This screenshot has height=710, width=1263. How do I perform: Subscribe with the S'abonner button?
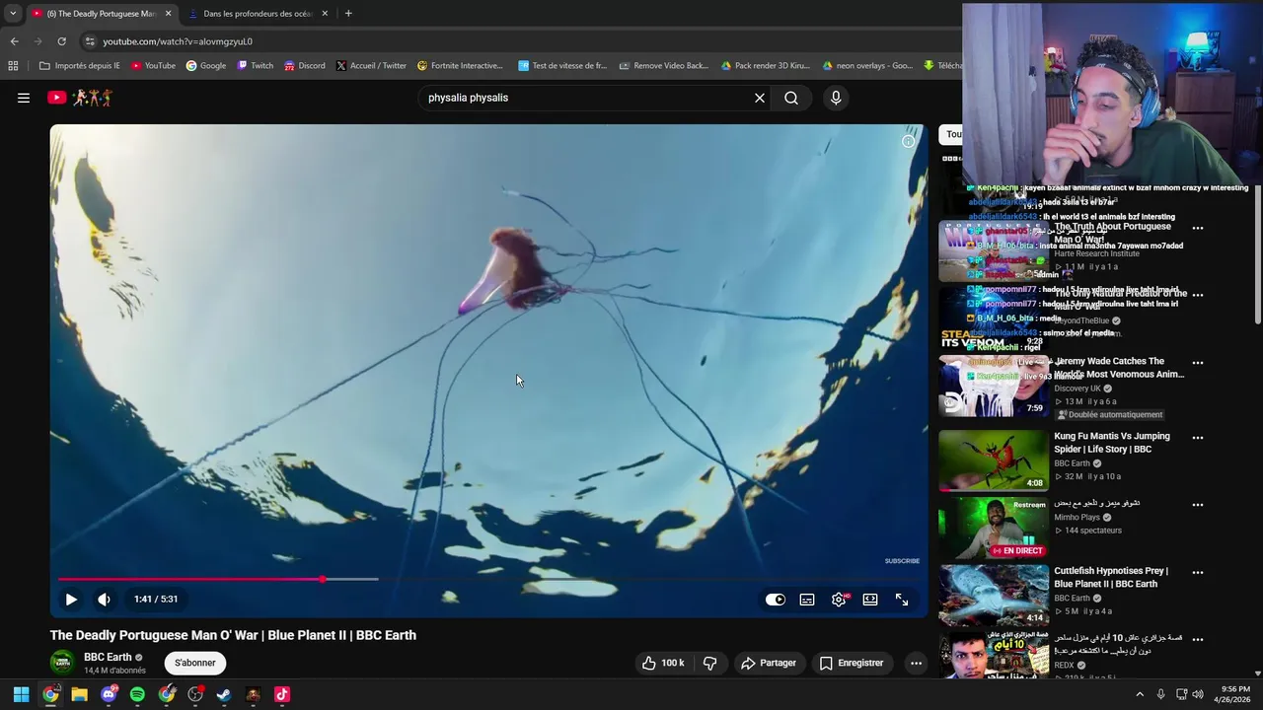pyautogui.click(x=195, y=663)
